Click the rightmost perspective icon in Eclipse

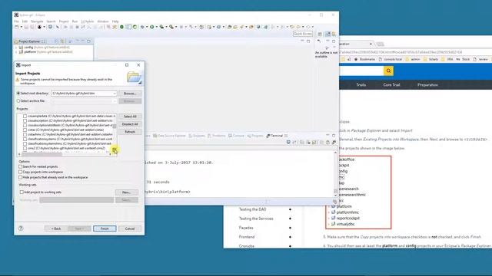tap(334, 34)
